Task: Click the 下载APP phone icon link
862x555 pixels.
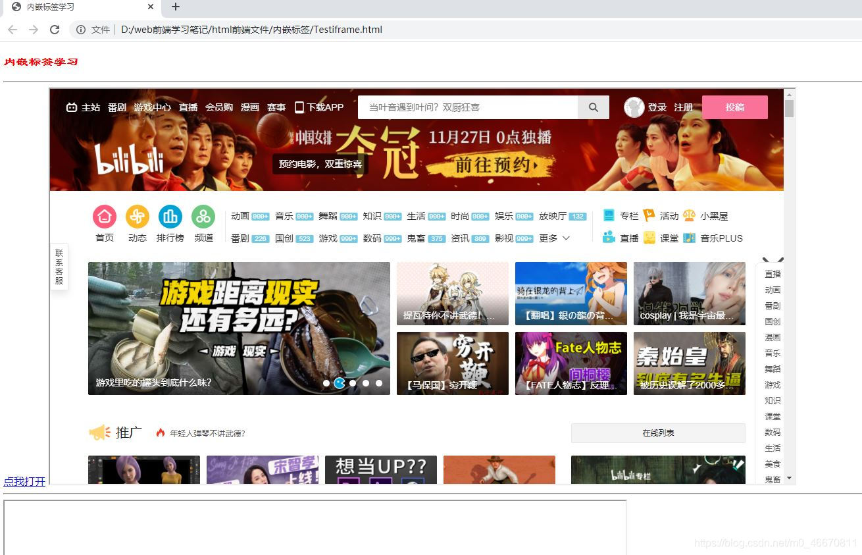Action: pos(319,107)
